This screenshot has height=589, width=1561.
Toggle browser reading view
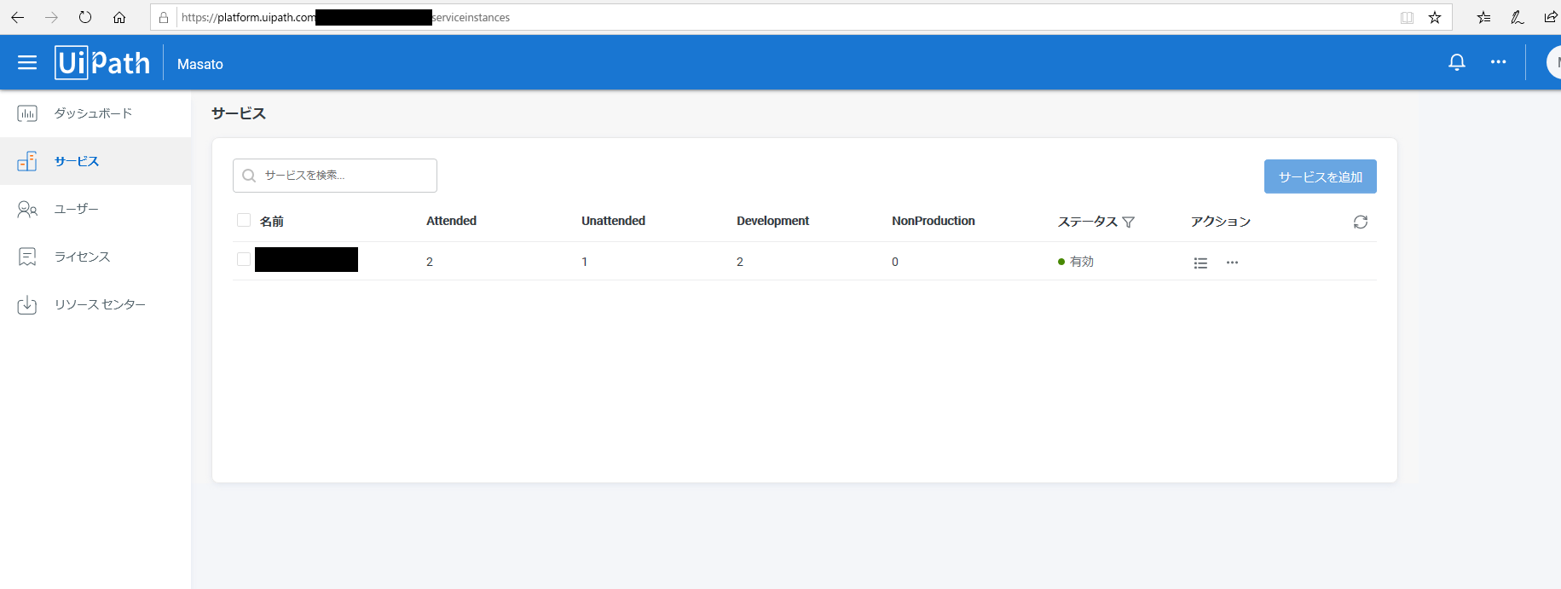1407,17
